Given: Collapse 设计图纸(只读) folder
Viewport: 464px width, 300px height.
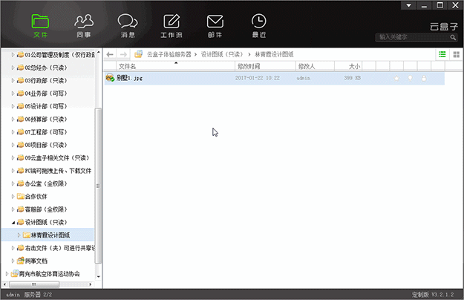Looking at the screenshot, I should pos(13,223).
